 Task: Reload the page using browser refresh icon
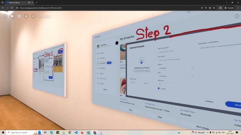coord(12,8)
